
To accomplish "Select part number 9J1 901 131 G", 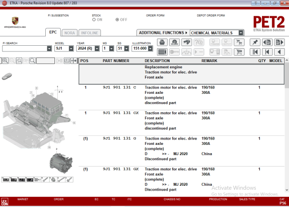I will point(119,138).
